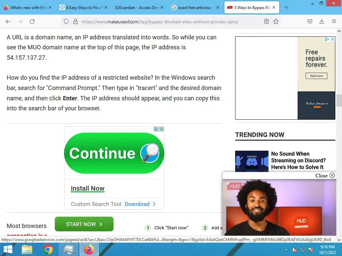Toggle reader view icon in address bar

point(266,21)
